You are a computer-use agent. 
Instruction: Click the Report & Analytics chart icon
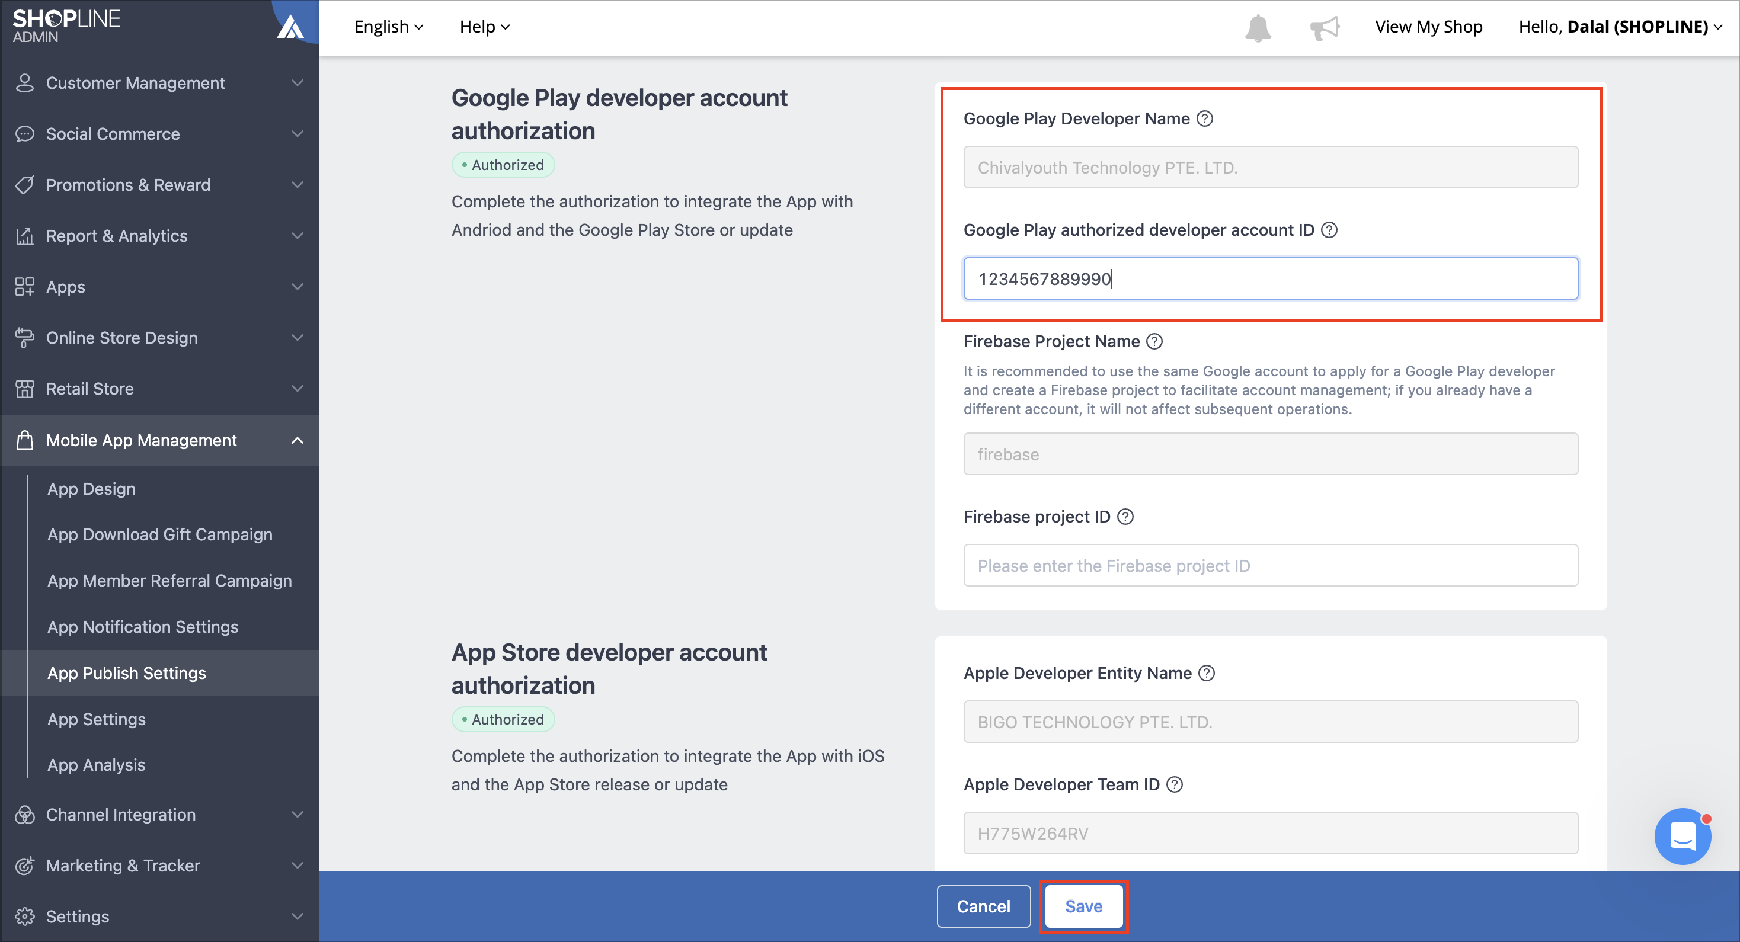24,236
